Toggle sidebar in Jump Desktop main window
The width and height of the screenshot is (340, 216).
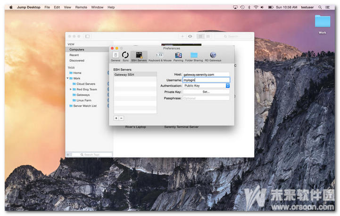tap(87, 36)
